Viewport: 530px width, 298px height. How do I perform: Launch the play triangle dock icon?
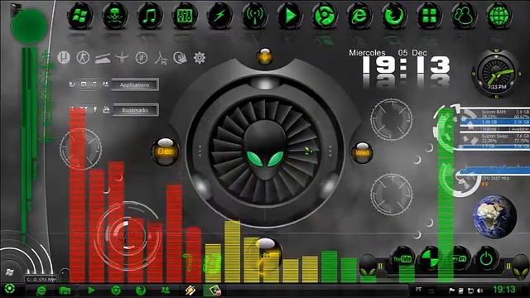[x=289, y=16]
